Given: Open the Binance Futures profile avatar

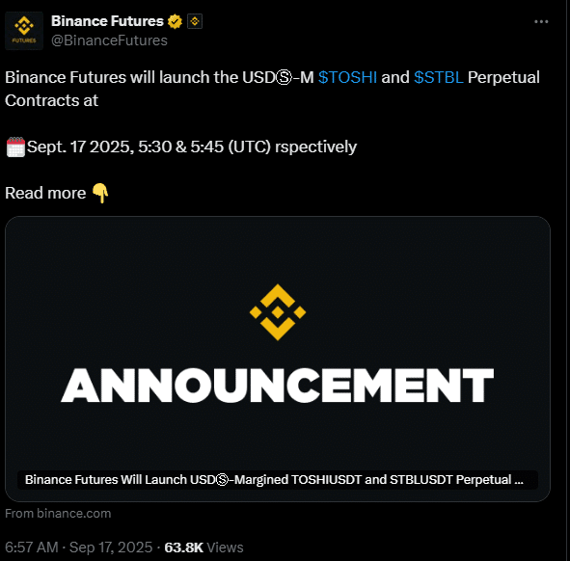Looking at the screenshot, I should coord(24,31).
